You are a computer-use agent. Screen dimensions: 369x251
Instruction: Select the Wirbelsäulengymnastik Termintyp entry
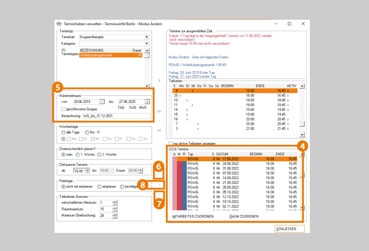pyautogui.click(x=111, y=55)
